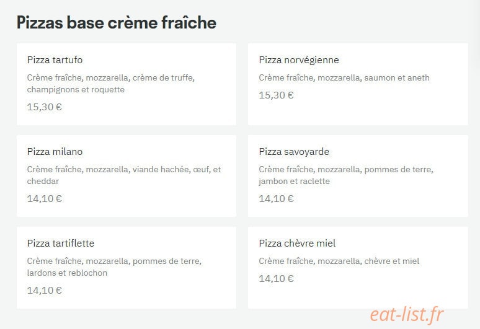Click the tartiflette 14,10 € price
The height and width of the screenshot is (329, 480).
(x=45, y=291)
